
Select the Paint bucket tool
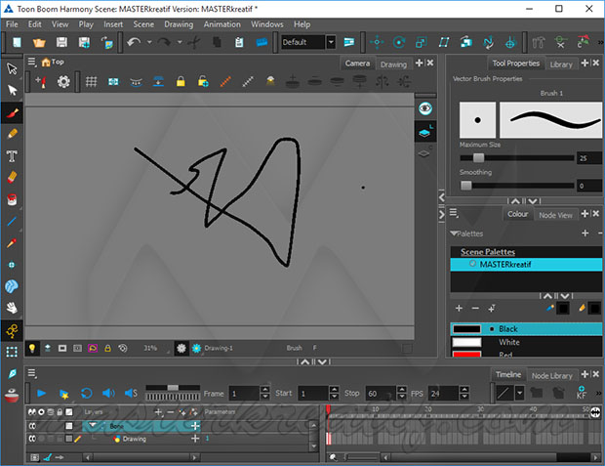[x=12, y=199]
